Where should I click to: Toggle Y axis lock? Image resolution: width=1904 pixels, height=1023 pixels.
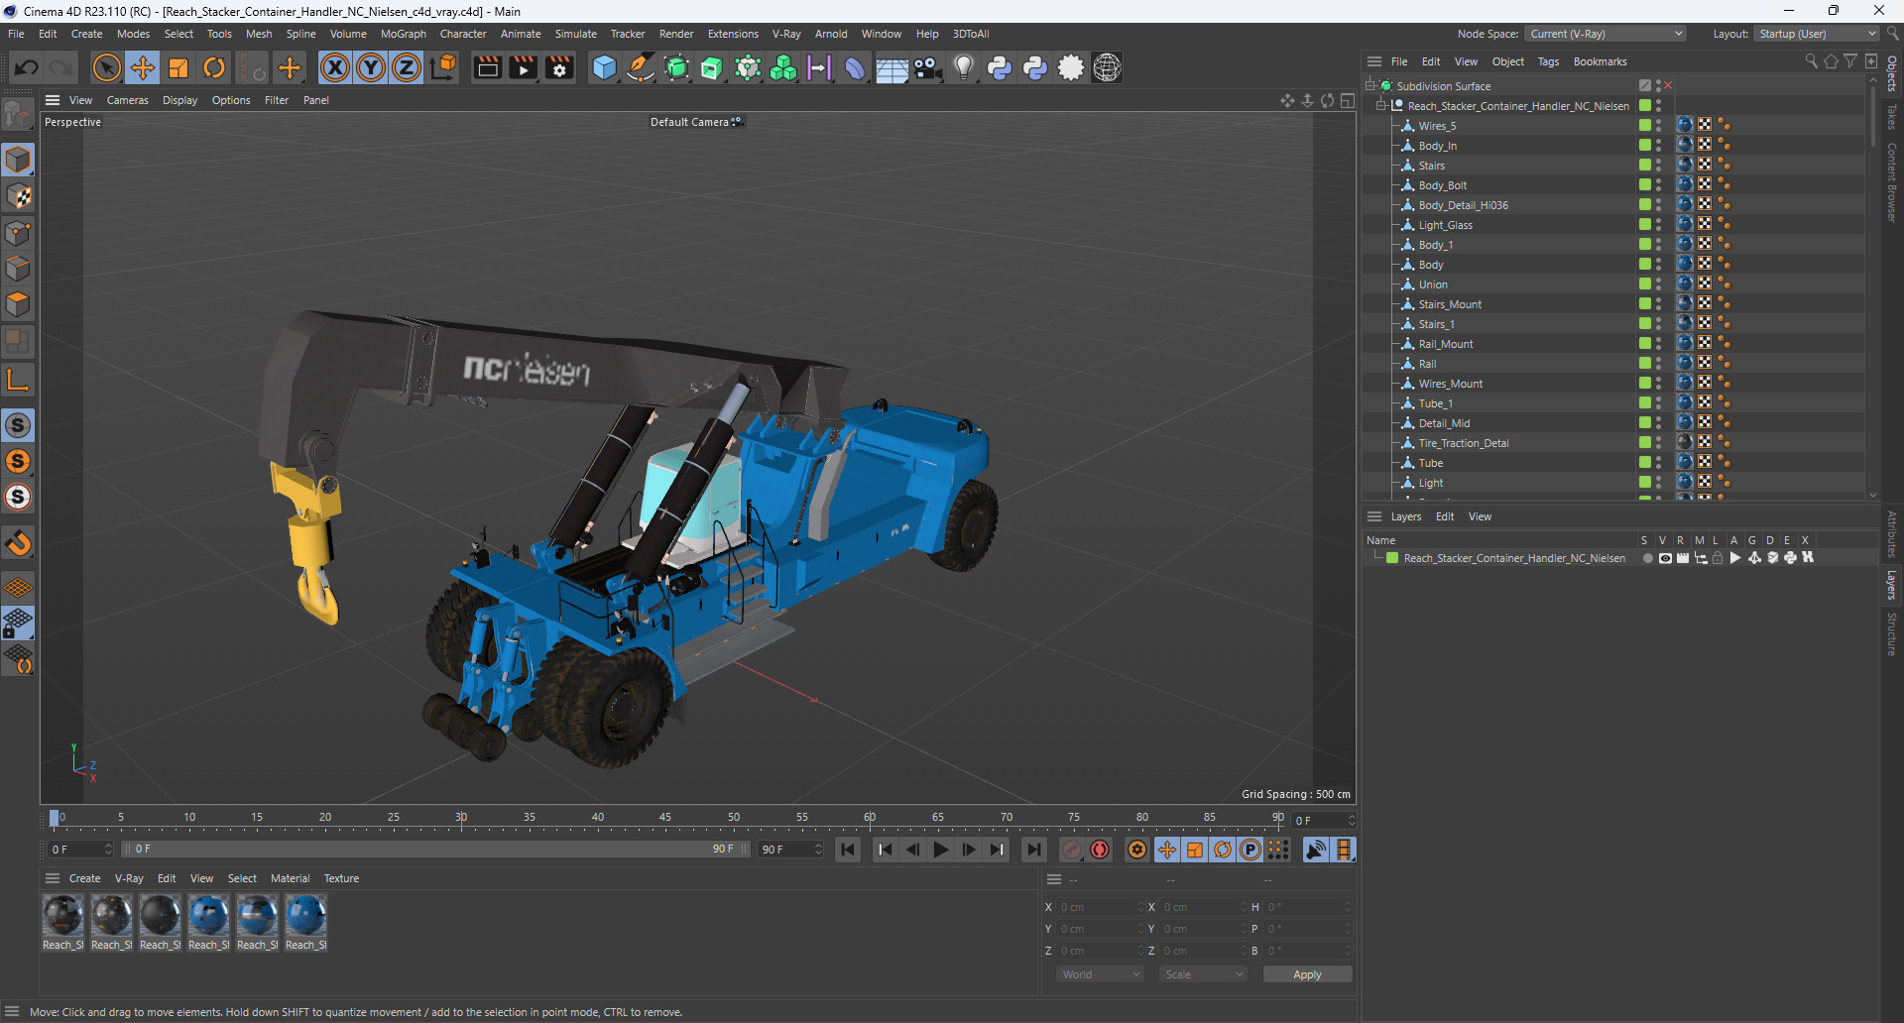pyautogui.click(x=371, y=67)
